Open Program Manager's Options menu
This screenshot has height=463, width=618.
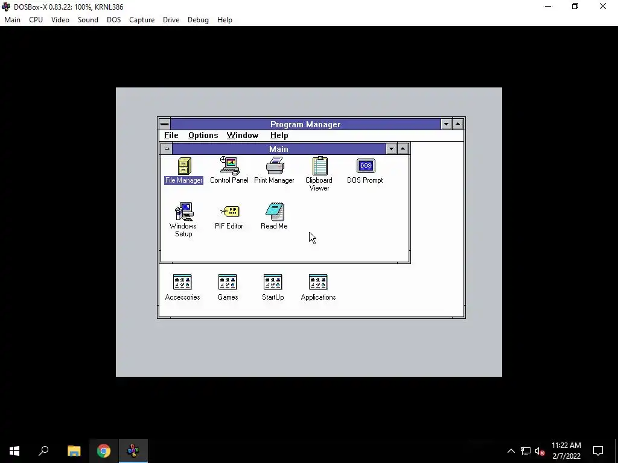[203, 136]
